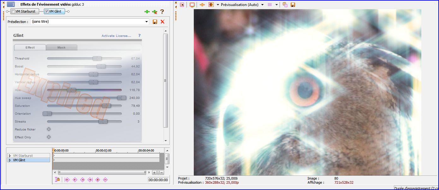Open the Présélection preset dropdown
Viewport: 439px width, 190px height.
tap(146, 22)
